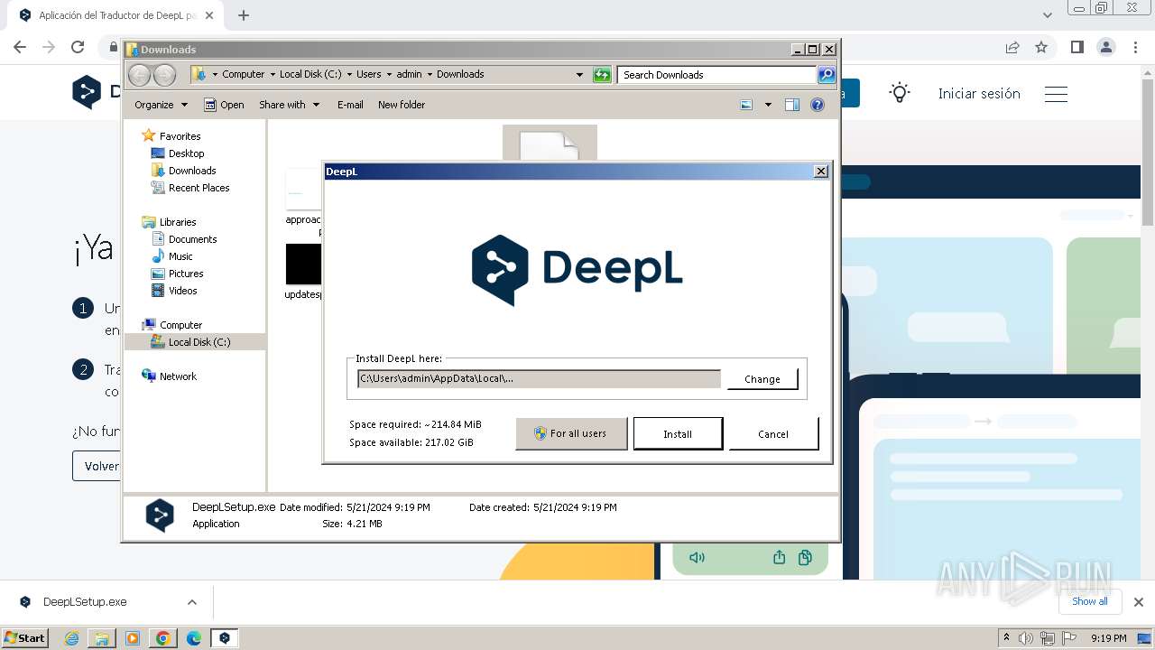Image resolution: width=1155 pixels, height=650 pixels.
Task: Click New folder in Explorer toolbar
Action: point(402,105)
